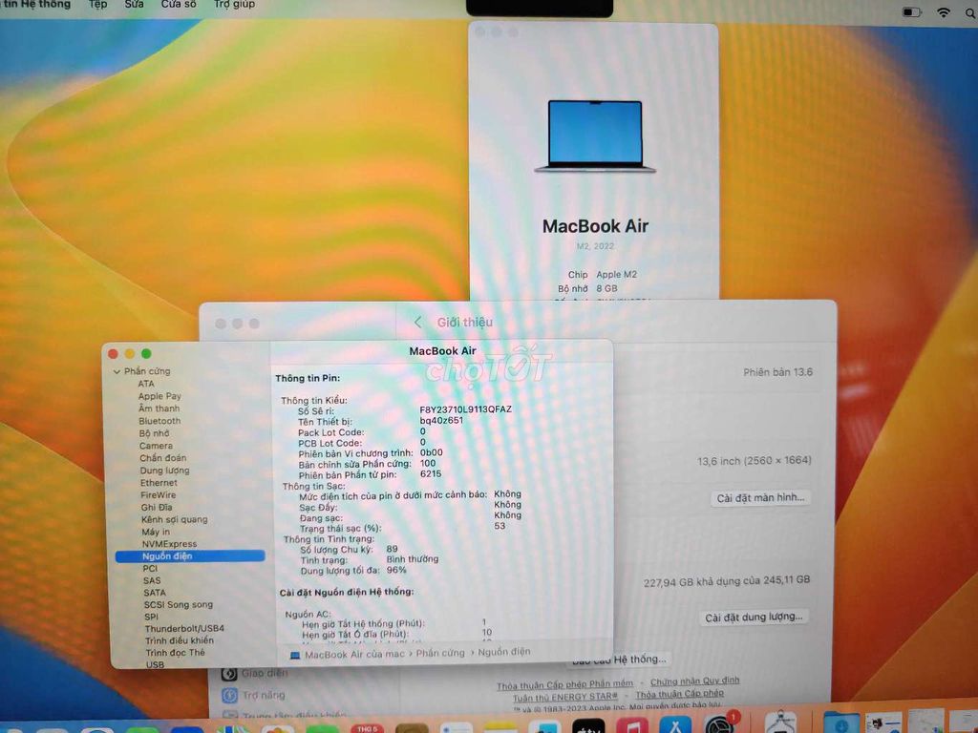Click the 'Phiên bản 13.6' text in Settings
The width and height of the screenshot is (978, 733).
point(777,372)
